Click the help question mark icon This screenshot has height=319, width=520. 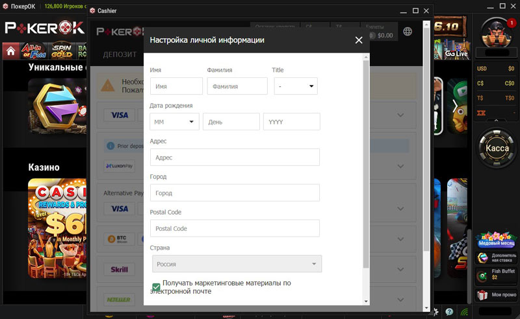pos(449,312)
